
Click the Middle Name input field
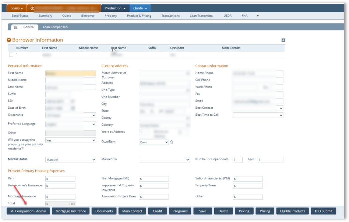tap(71, 80)
